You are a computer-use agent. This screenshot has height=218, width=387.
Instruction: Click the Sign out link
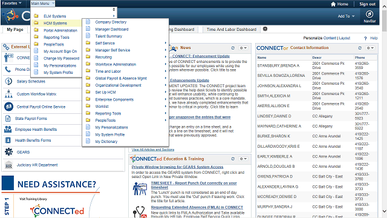[367, 4]
